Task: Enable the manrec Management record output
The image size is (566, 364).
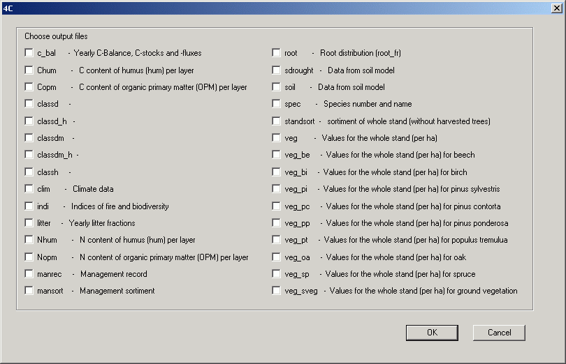Action: [29, 274]
